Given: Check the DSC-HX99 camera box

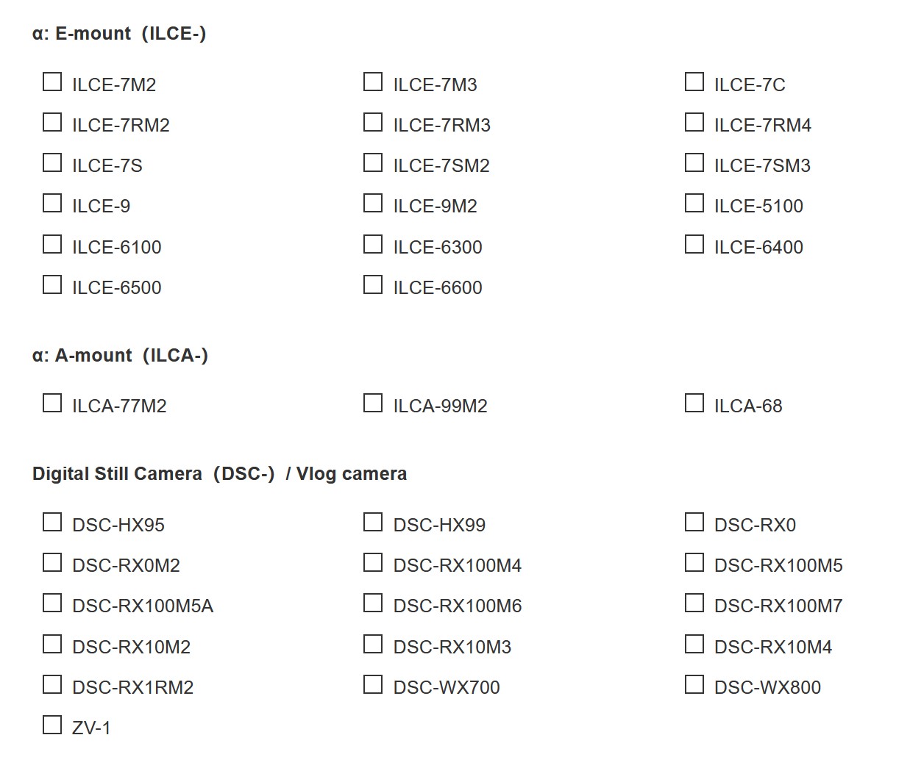Looking at the screenshot, I should pyautogui.click(x=373, y=522).
